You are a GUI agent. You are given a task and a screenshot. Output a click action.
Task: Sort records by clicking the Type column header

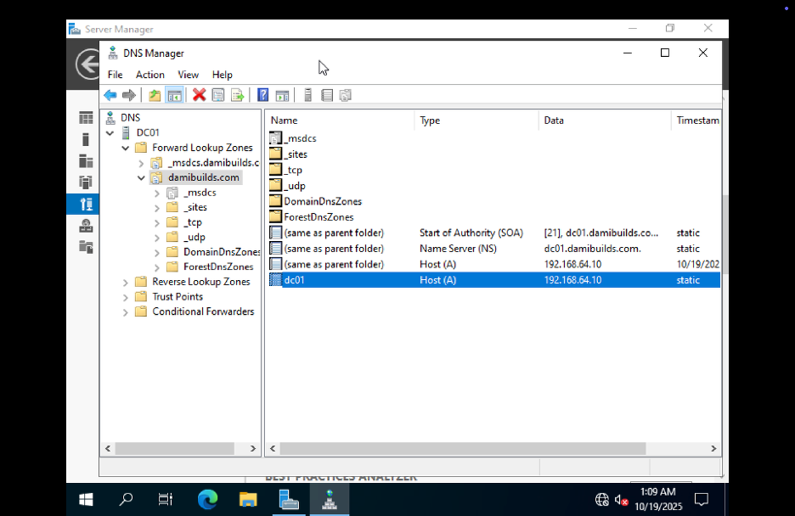430,121
